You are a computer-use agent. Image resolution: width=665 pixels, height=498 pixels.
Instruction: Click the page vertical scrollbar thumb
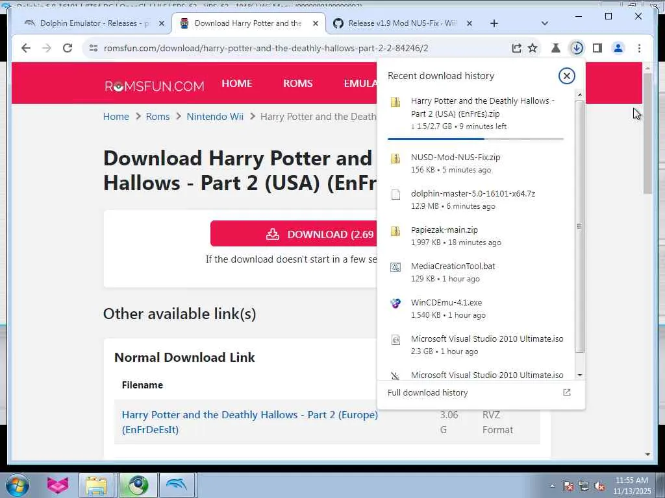(x=647, y=134)
